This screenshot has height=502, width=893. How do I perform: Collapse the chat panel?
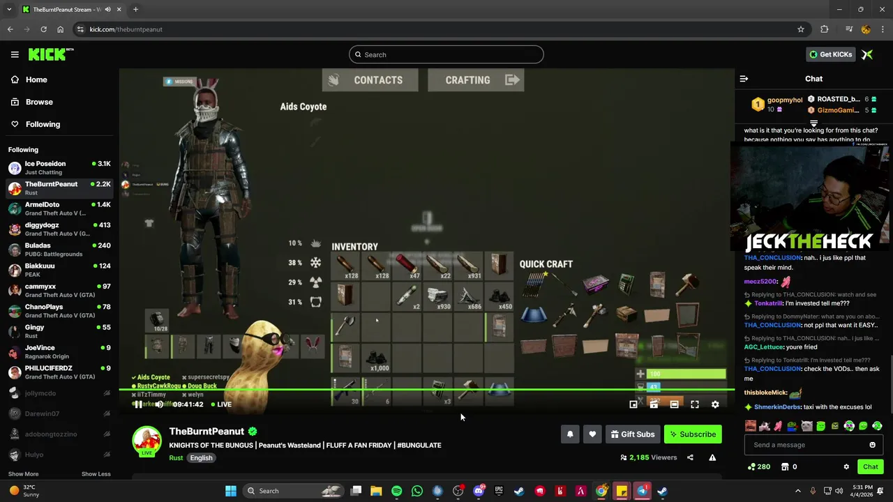pyautogui.click(x=744, y=79)
